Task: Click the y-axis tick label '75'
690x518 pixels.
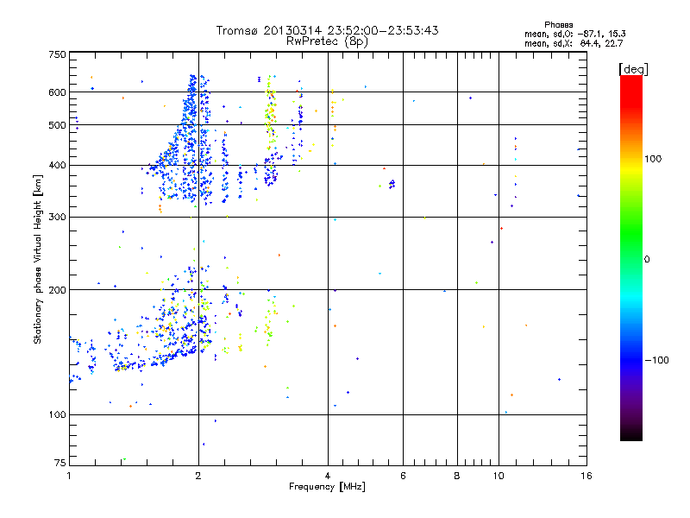Action: point(60,463)
